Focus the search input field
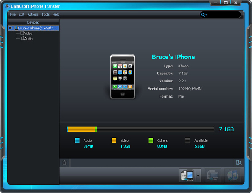Image resolution: width=252 pixels, height=193 pixels. [x=224, y=15]
